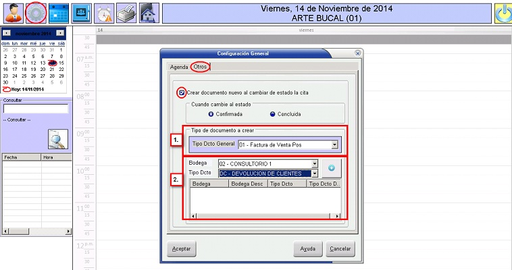Open the Tipo Dcto dropdown list
This screenshot has height=270, width=512.
coord(314,173)
